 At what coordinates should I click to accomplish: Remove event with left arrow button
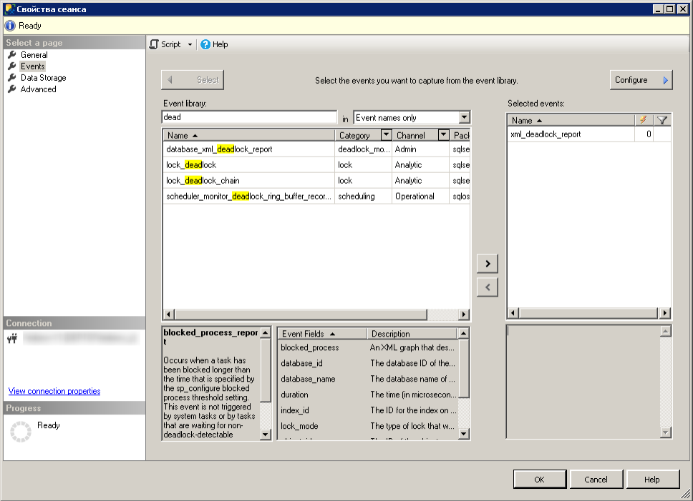(x=487, y=287)
